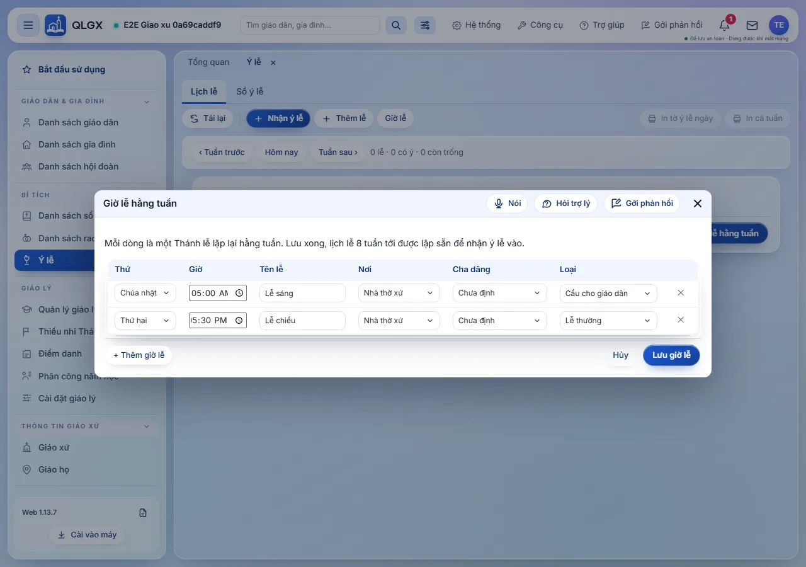
Task: Edit the Lễ sáng name field
Action: coord(302,293)
